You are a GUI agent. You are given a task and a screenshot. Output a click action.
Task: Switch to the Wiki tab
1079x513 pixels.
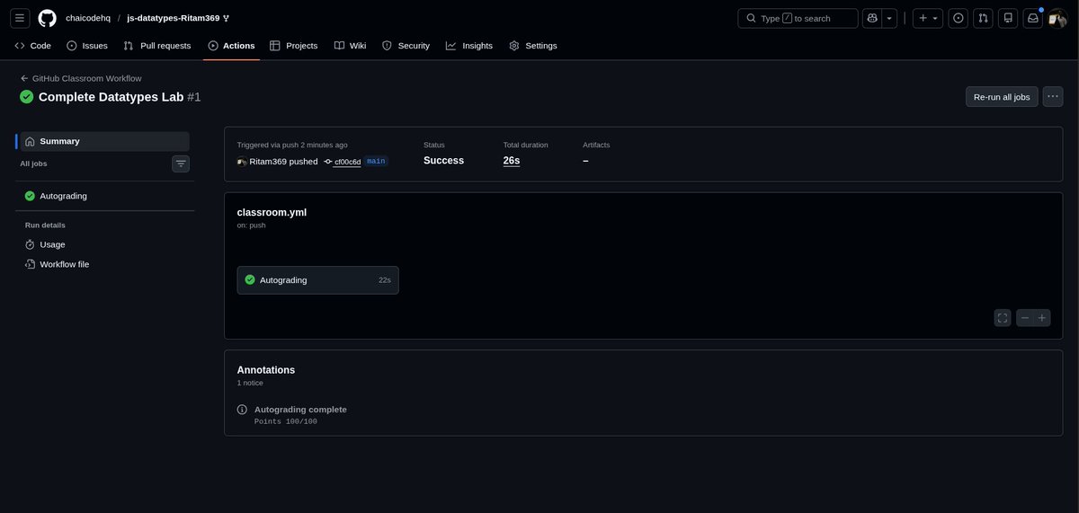click(350, 46)
